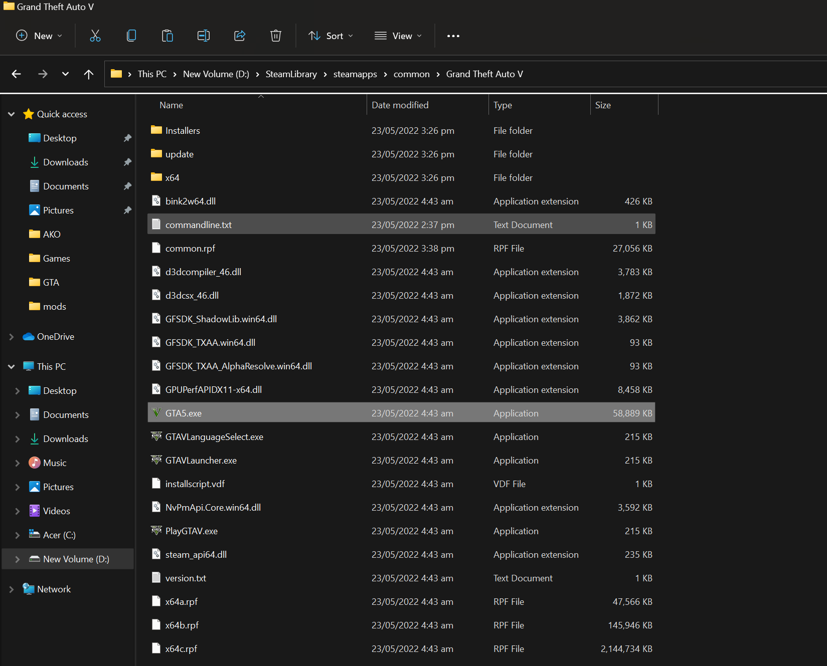Click the address bar folder icon
Viewport: 827px width, 666px height.
coord(116,74)
